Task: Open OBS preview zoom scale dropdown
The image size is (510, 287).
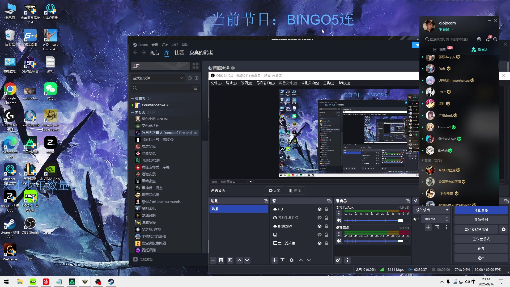Action: pos(250,182)
